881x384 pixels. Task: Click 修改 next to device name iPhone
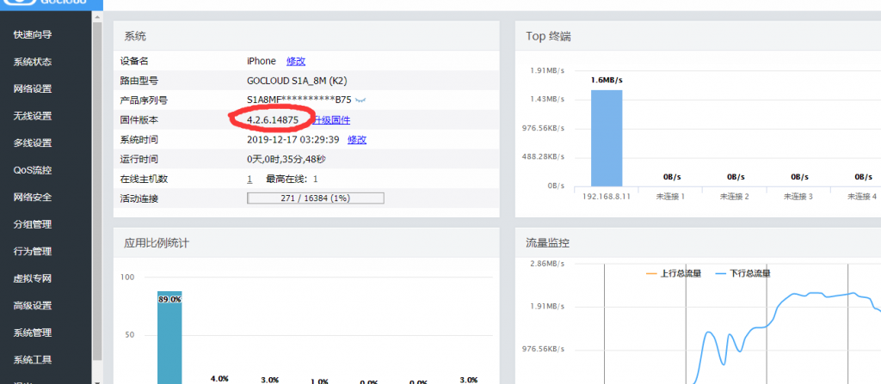click(x=296, y=61)
